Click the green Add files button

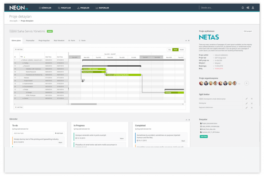tap(204, 137)
